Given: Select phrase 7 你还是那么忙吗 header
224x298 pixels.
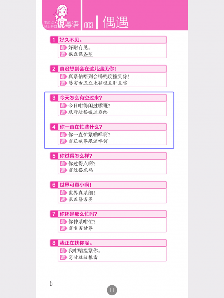Looking at the screenshot, I should click(108, 214).
